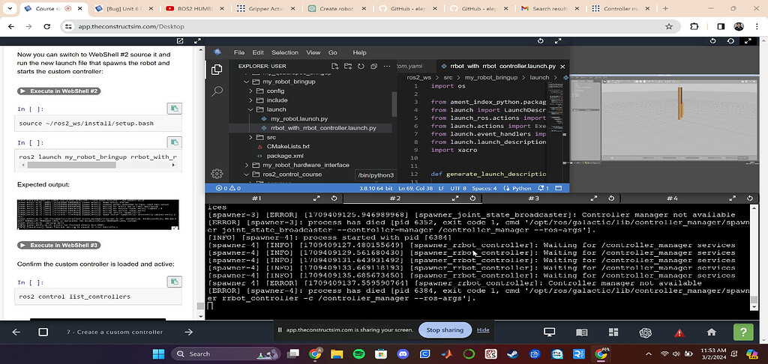768x364 pixels.
Task: Expand the my_robot_hardware_interface folder
Action: 247,165
